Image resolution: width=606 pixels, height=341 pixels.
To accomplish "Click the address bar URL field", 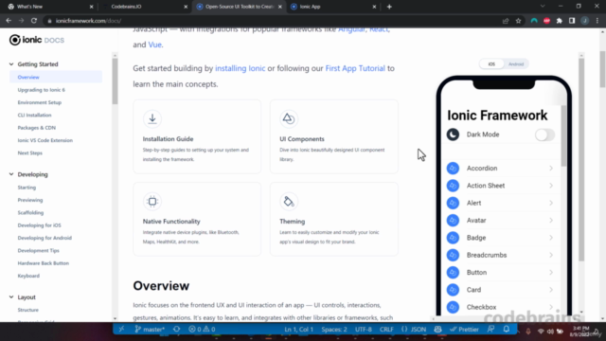I will point(271,21).
